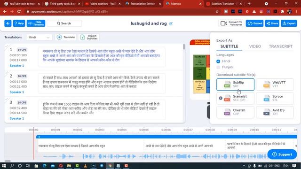Switch to the TRANSCRIPT tab

click(281, 46)
